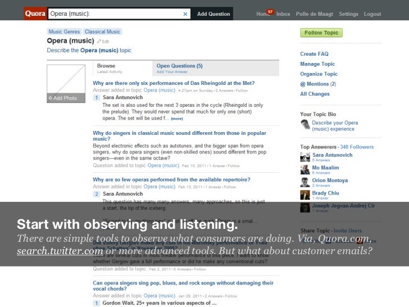
Task: Open Brady Chiu's profile
Action: [x=325, y=193]
